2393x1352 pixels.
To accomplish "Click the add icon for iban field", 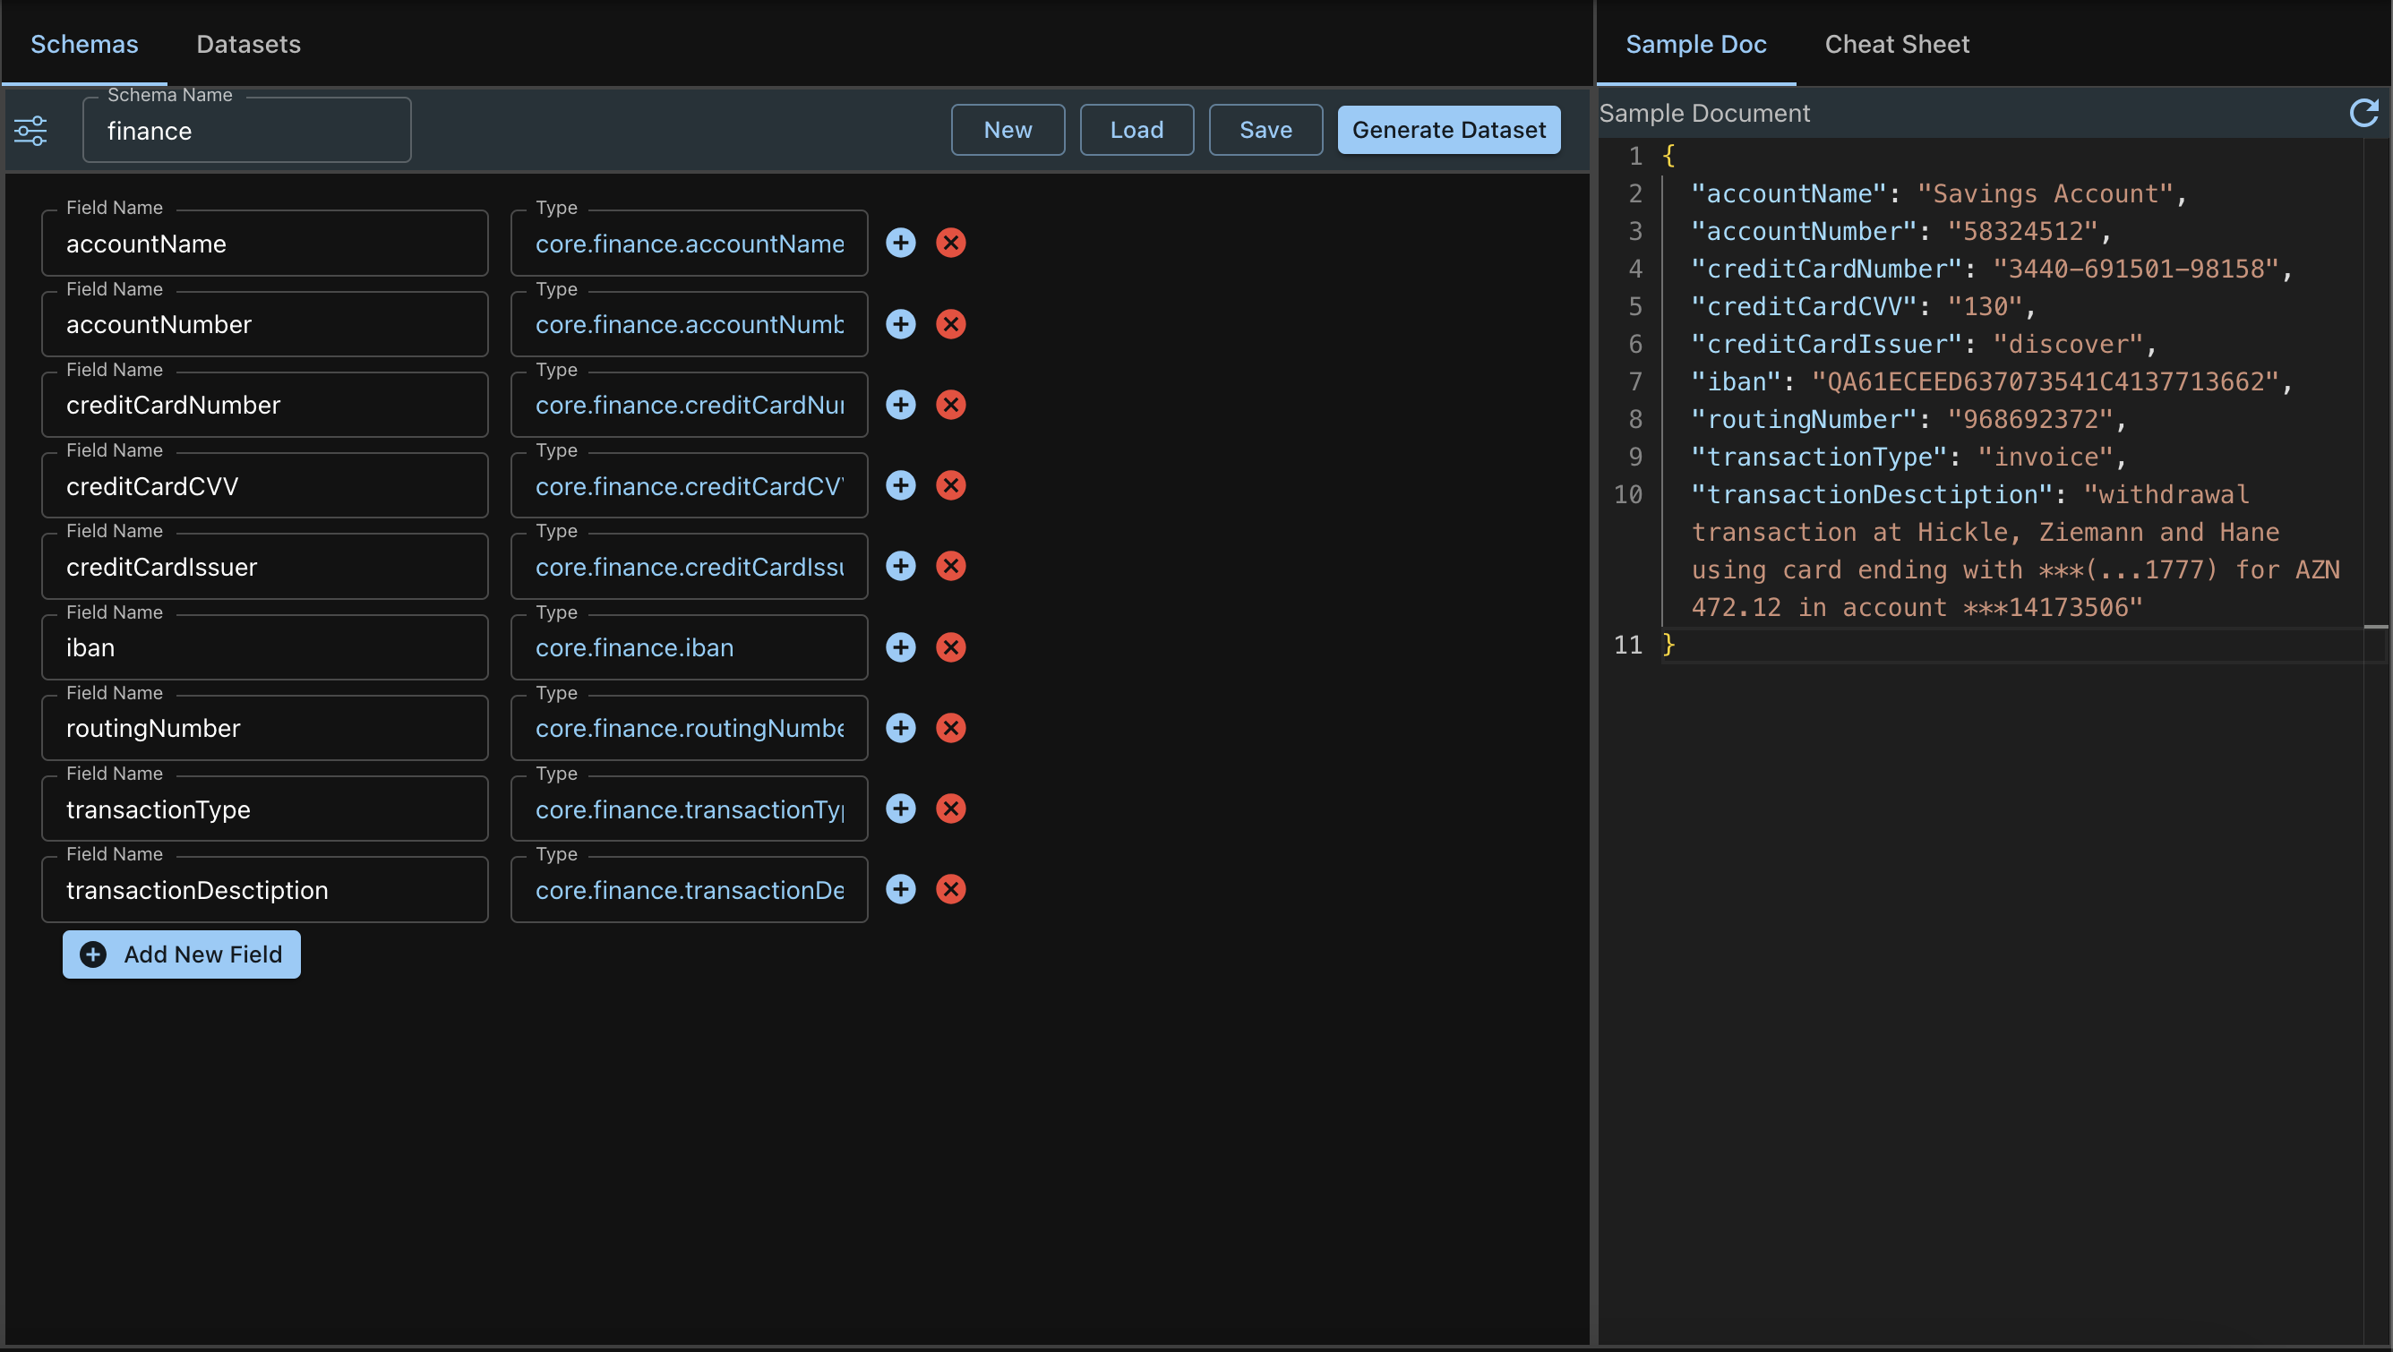I will click(x=901, y=647).
